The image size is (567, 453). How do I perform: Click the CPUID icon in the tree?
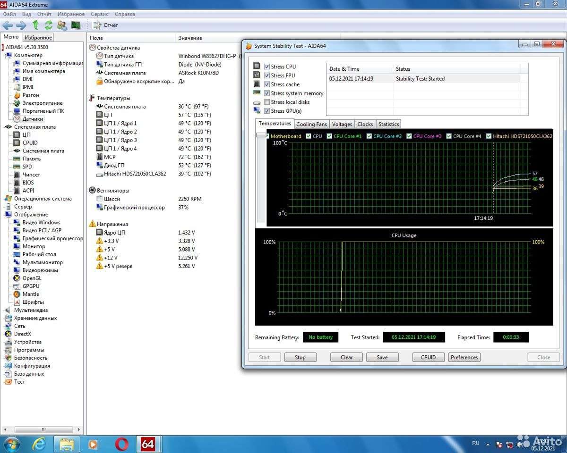(x=17, y=143)
